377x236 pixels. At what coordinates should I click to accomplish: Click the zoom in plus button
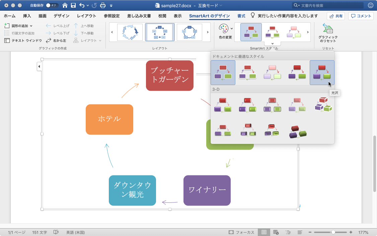tap(351, 232)
